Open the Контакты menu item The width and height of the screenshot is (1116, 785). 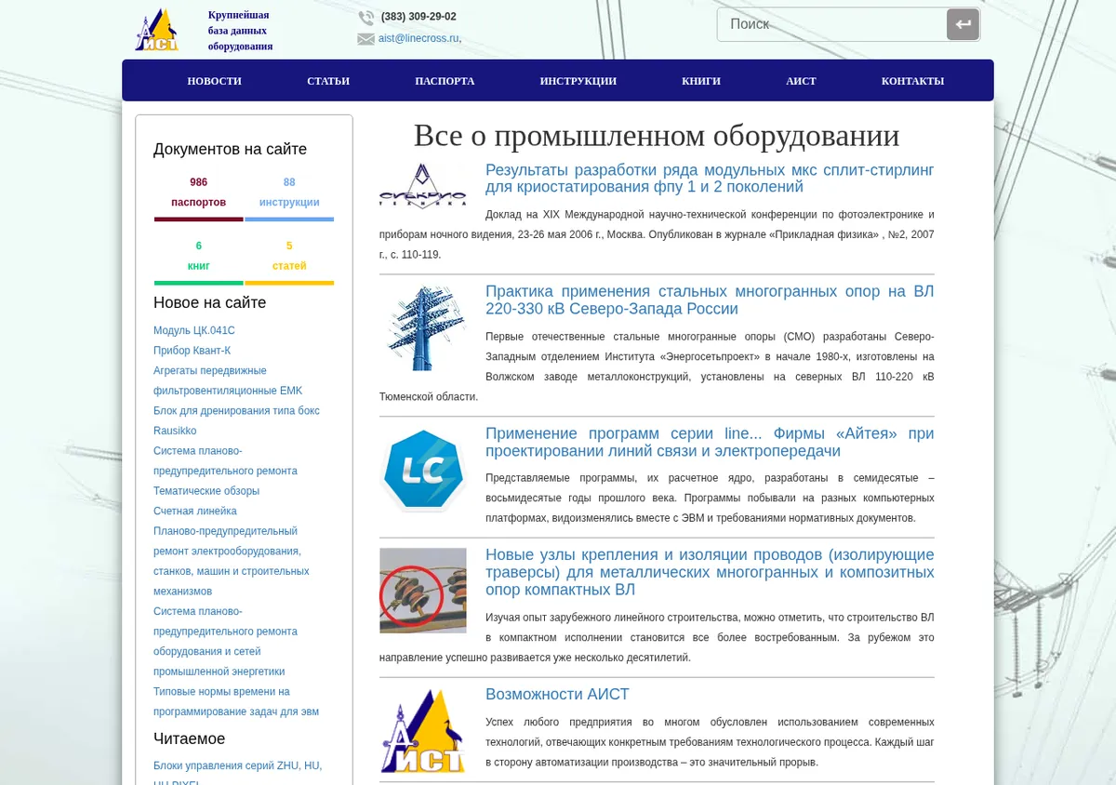pos(912,81)
